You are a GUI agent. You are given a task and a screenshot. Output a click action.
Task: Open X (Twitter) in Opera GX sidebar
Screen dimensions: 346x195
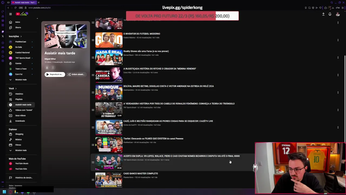click(x=3, y=36)
